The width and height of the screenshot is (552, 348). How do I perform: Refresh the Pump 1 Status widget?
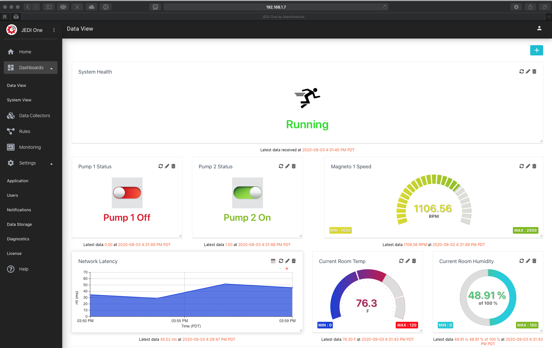tap(160, 166)
